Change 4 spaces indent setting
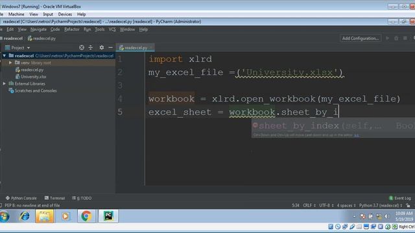The height and width of the screenshot is (233, 415). coord(346,205)
